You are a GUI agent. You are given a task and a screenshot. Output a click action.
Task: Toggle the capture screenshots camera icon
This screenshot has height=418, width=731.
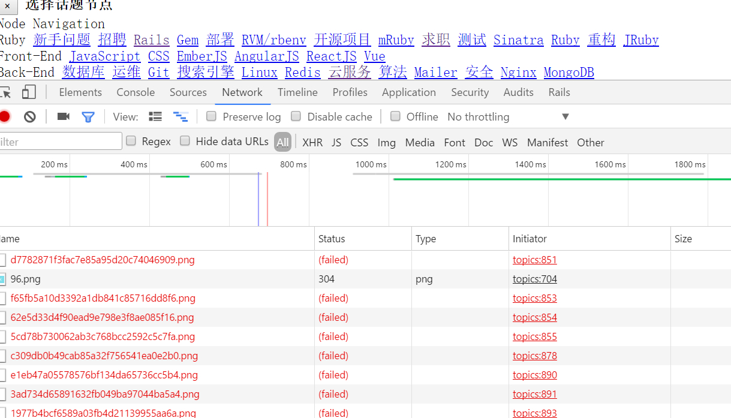[x=64, y=116]
